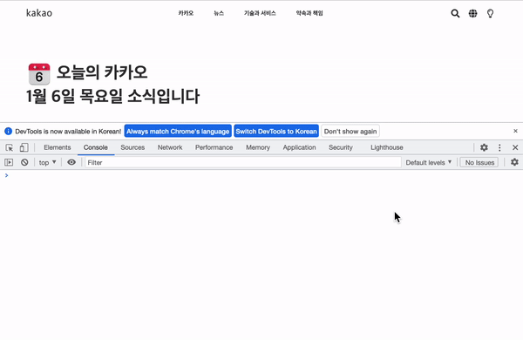Focus the console Filter field

pos(243,162)
